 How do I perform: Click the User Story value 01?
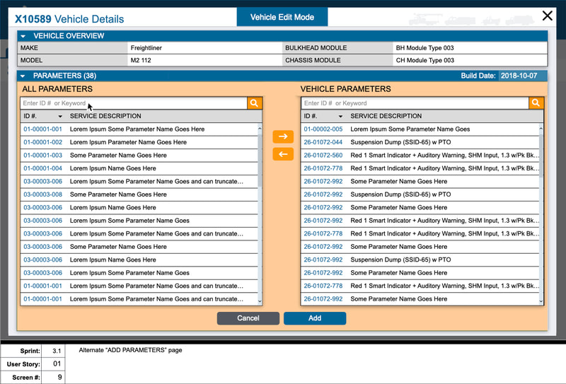tap(57, 363)
